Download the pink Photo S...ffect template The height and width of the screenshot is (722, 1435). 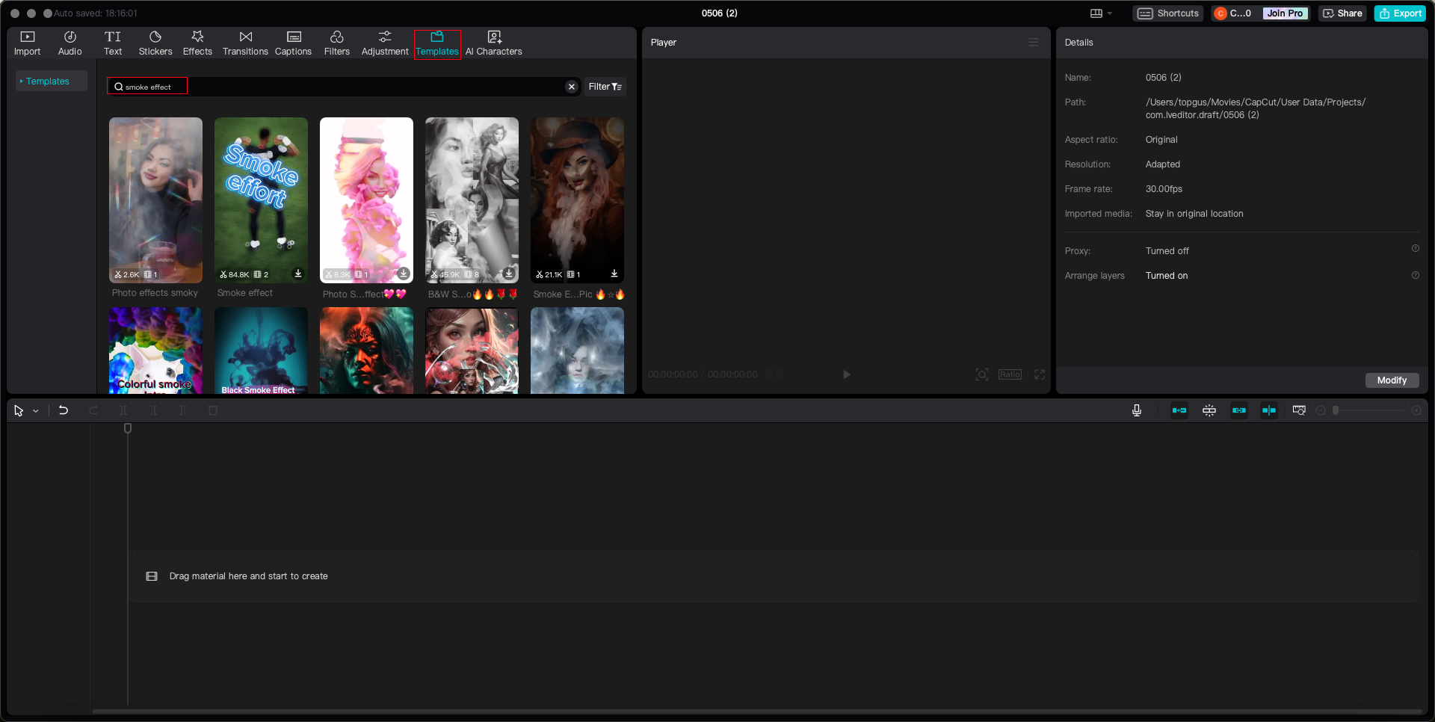pyautogui.click(x=404, y=274)
